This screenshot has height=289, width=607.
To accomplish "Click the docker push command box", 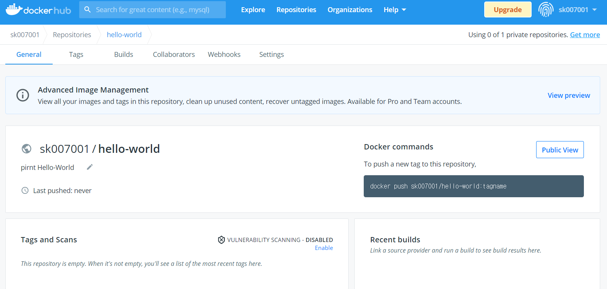I will 474,186.
